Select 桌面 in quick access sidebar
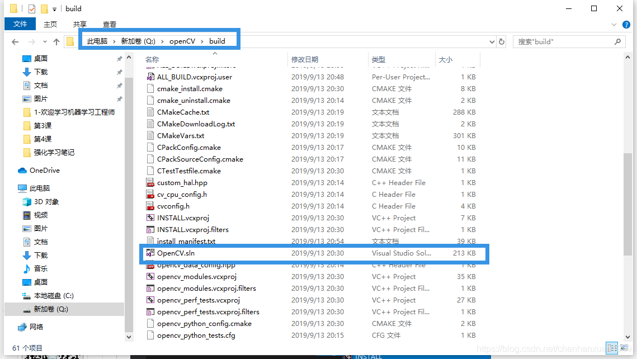 pyautogui.click(x=41, y=59)
